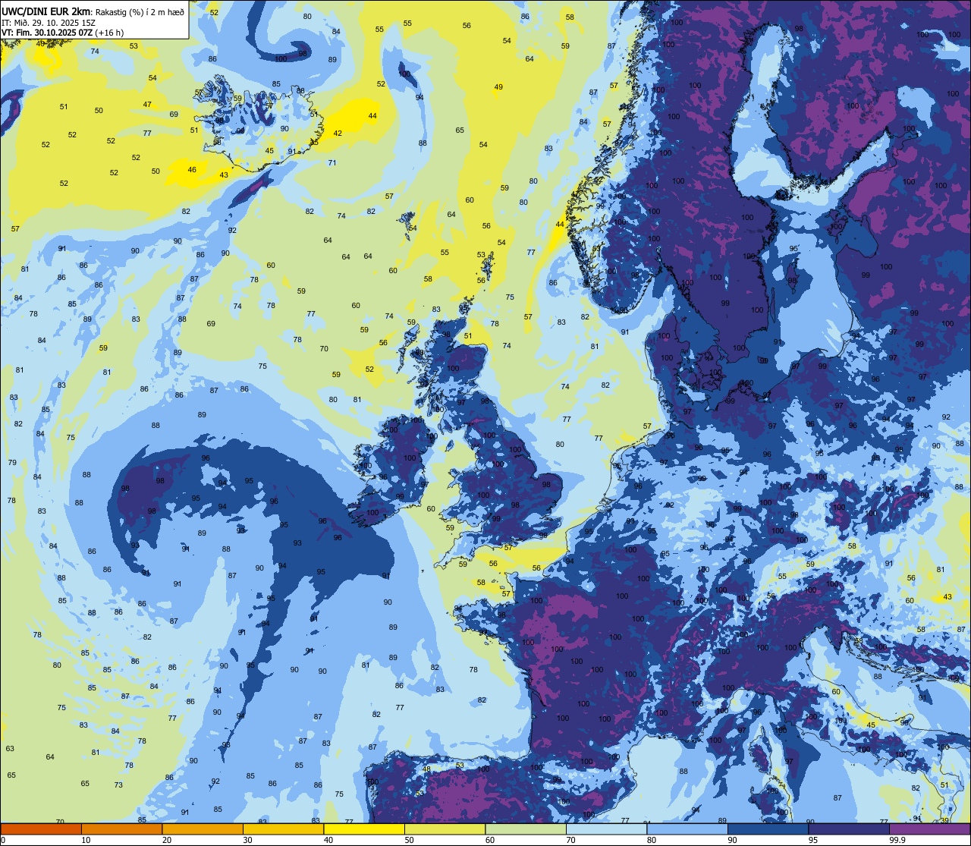Click the 'VT: Fim. 30.10.2025 07Z (+16 h)' line
Image resolution: width=971 pixels, height=846 pixels.
tap(62, 33)
